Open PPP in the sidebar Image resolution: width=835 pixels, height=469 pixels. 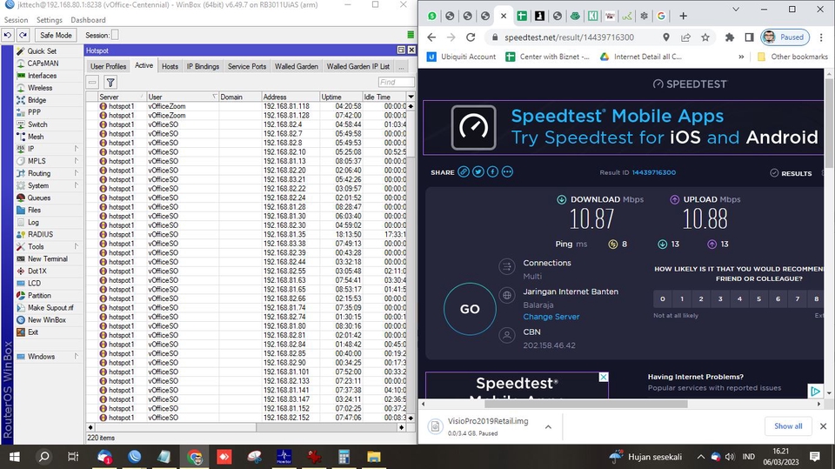tap(34, 112)
